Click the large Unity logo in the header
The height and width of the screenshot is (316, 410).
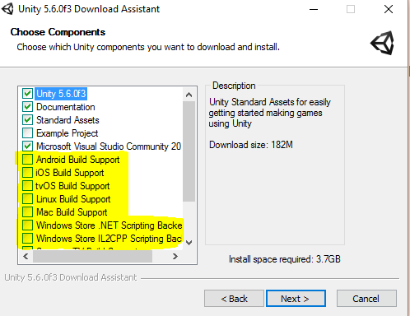tap(383, 43)
